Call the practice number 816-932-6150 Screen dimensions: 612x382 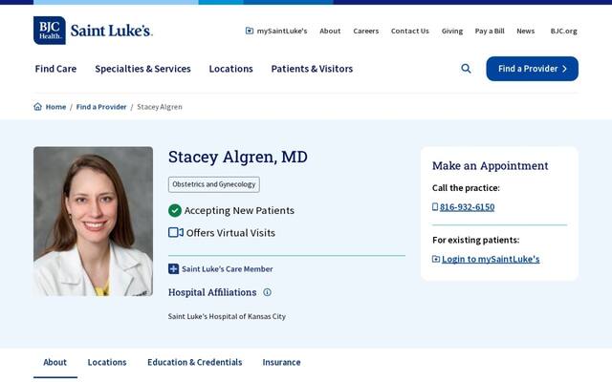point(468,207)
